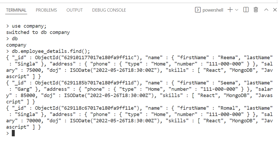The width and height of the screenshot is (278, 141).
Task: Open the OUTPUT tab
Action: point(74,10)
